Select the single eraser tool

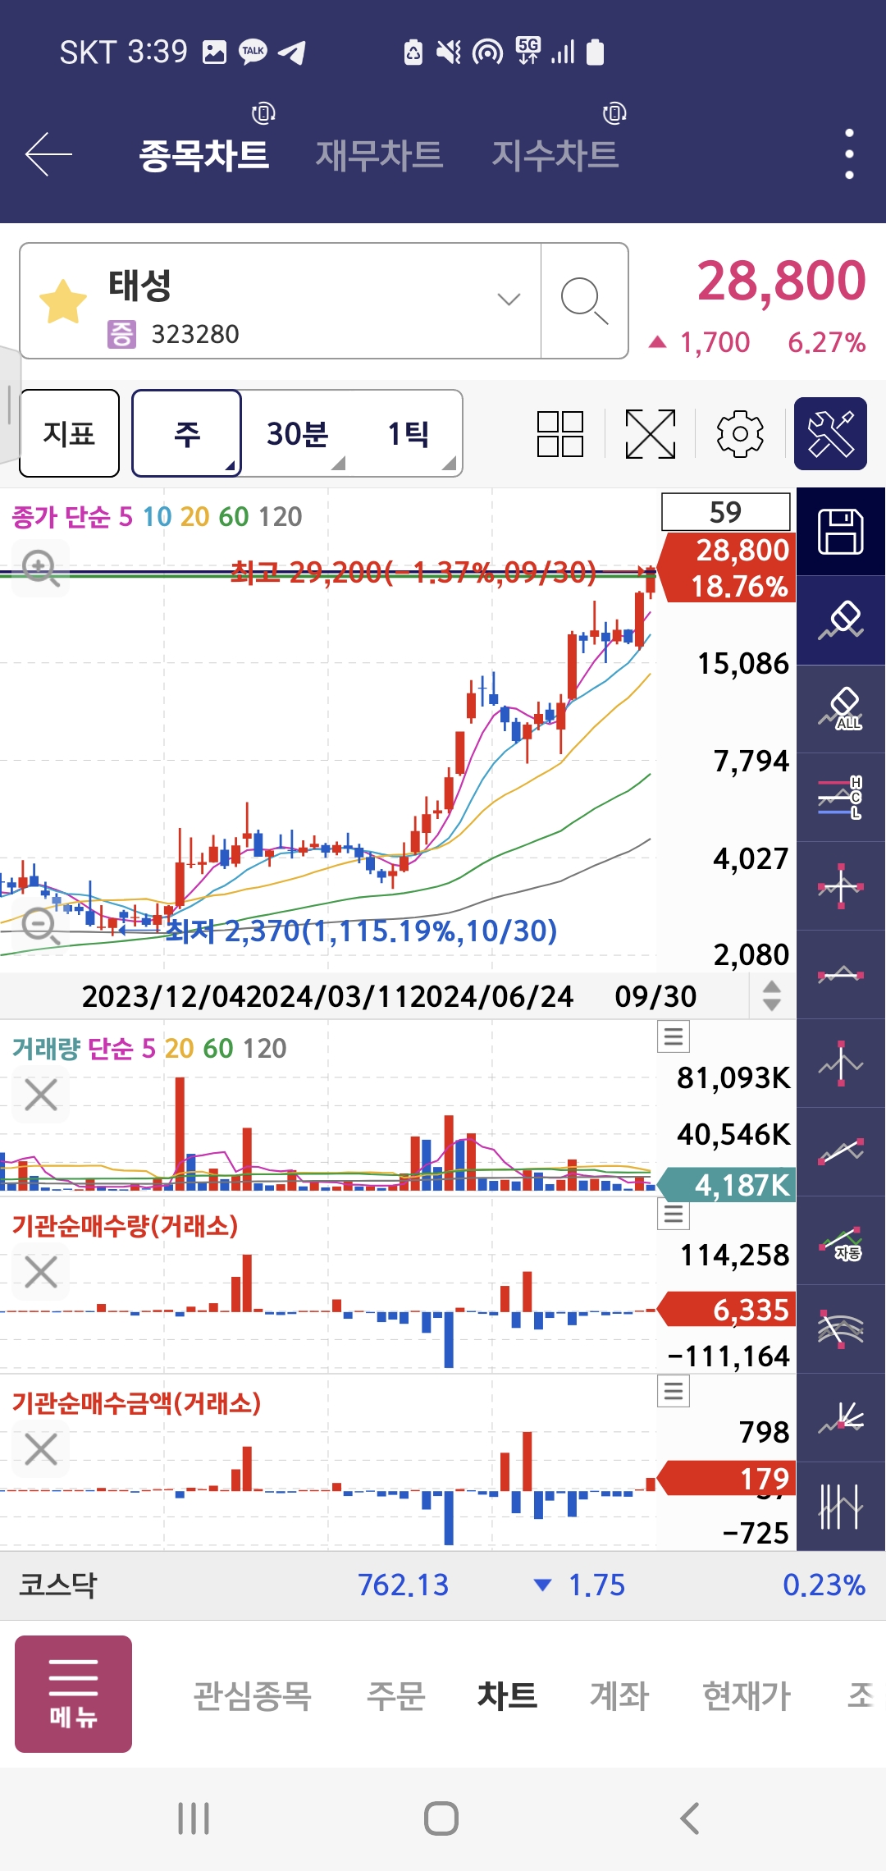(x=841, y=620)
